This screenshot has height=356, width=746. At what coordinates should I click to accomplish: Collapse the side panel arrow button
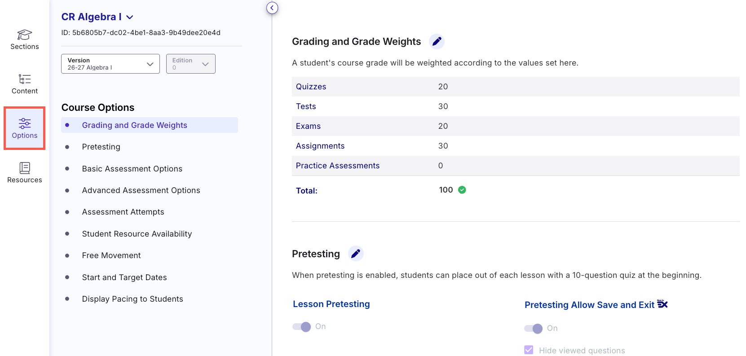click(x=272, y=8)
